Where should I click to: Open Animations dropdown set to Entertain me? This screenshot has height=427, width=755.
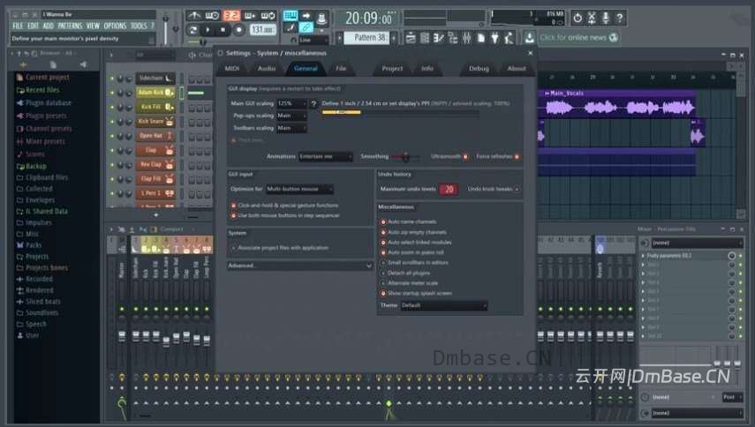[x=326, y=157]
